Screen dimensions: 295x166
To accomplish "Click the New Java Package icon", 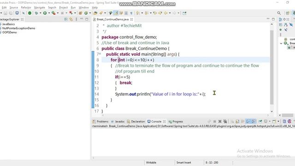I will pyautogui.click(x=80, y=13).
